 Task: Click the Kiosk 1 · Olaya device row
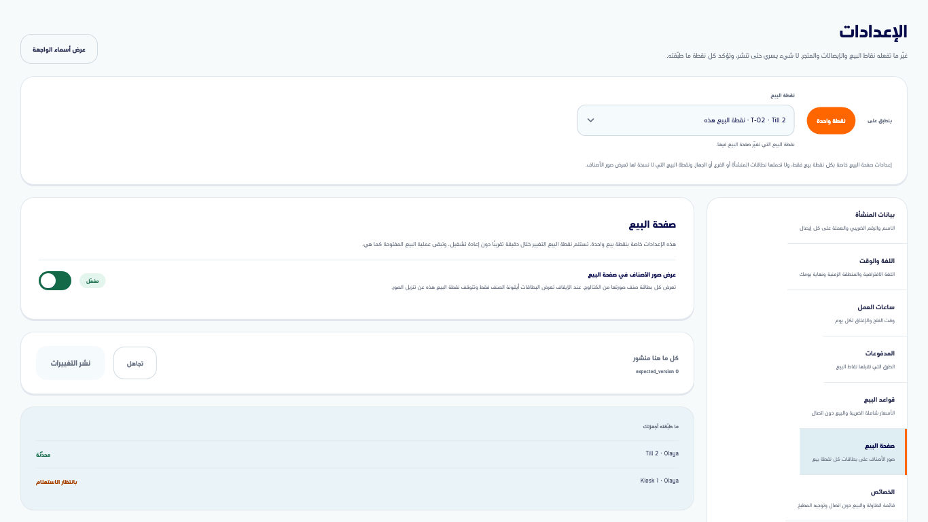(x=357, y=481)
